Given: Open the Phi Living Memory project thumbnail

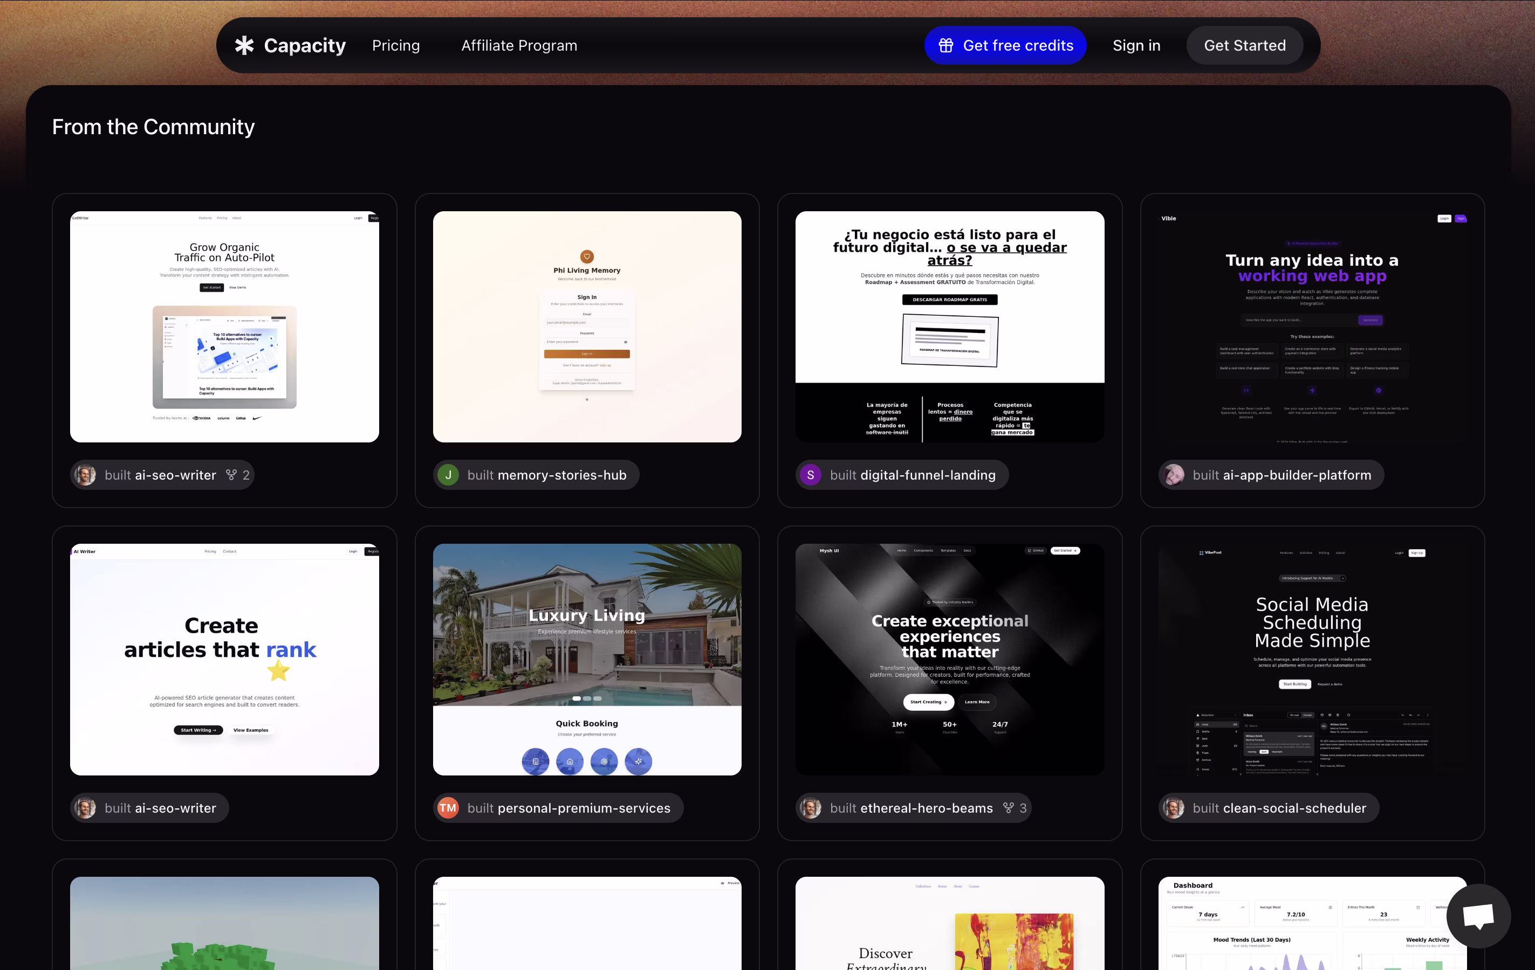Looking at the screenshot, I should click(586, 327).
